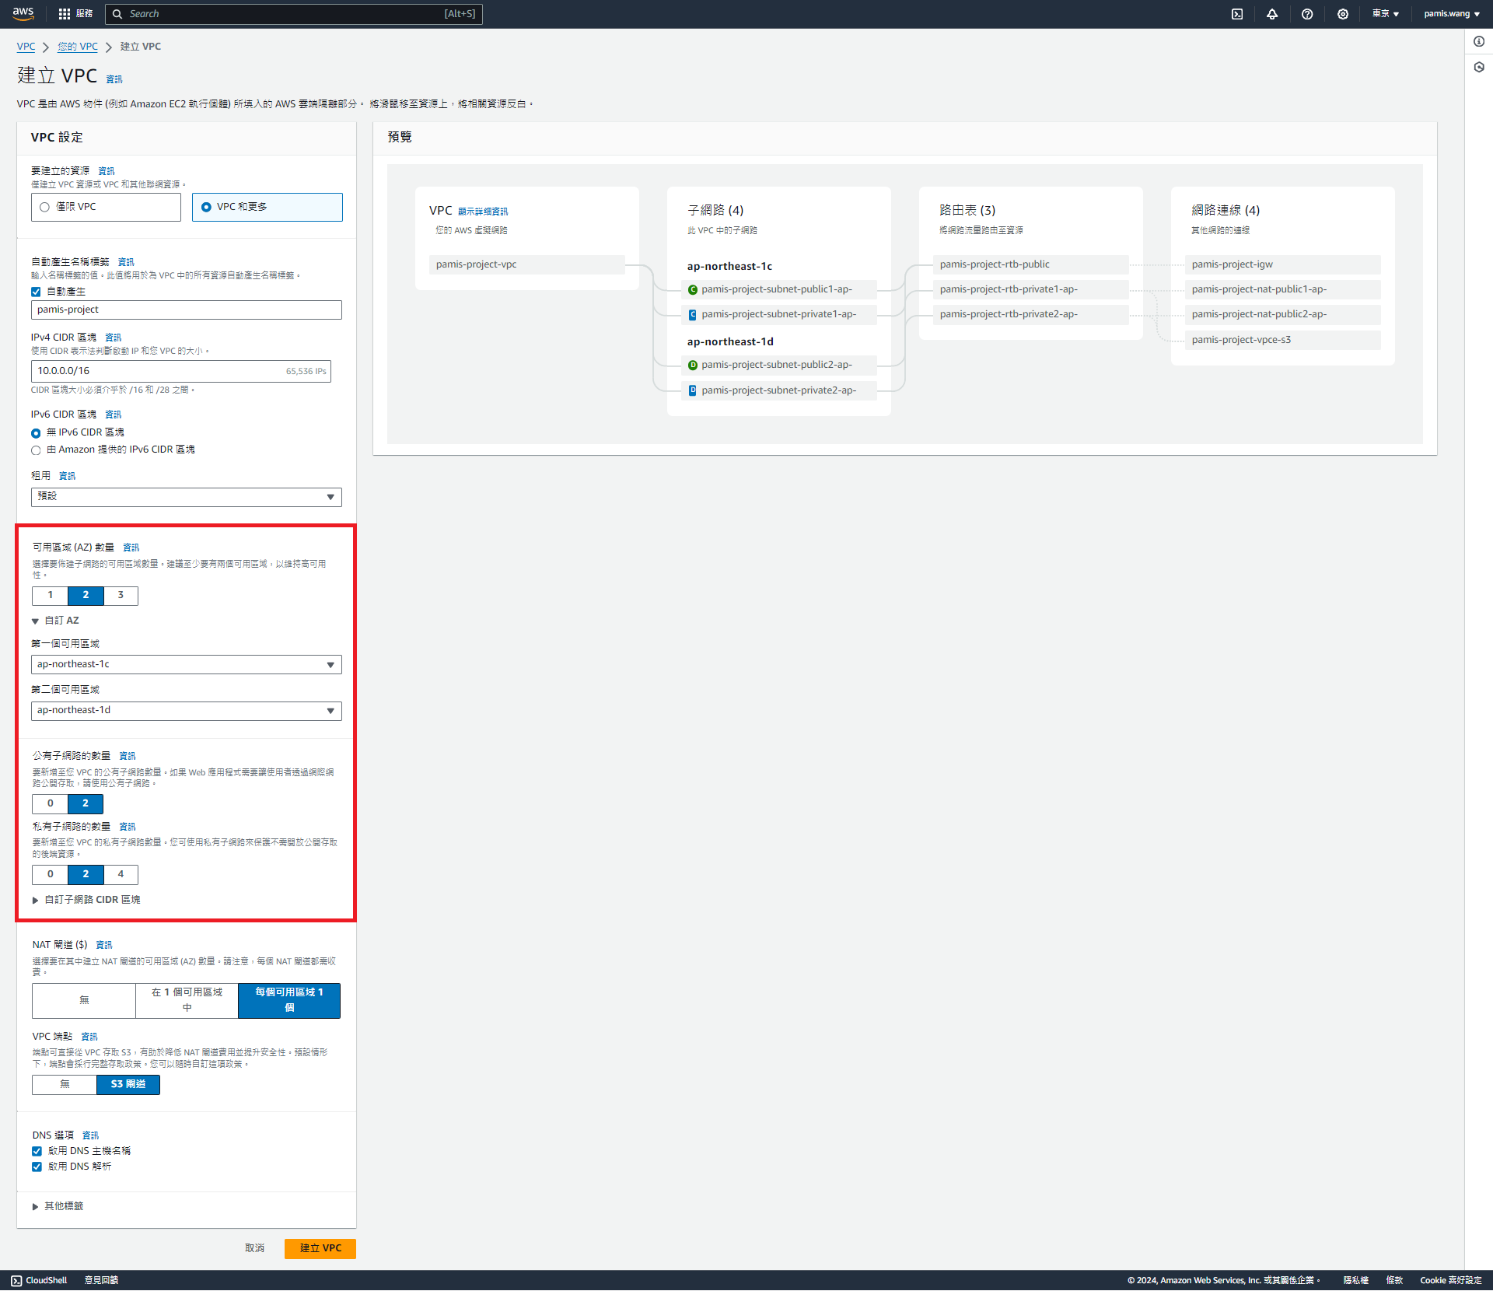
Task: Set private subnets to 0
Action: pyautogui.click(x=50, y=875)
